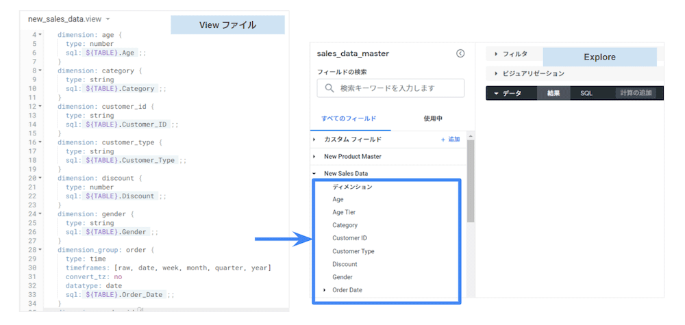Click the fold arrow beside dimension: age
The width and height of the screenshot is (685, 325).
point(40,34)
